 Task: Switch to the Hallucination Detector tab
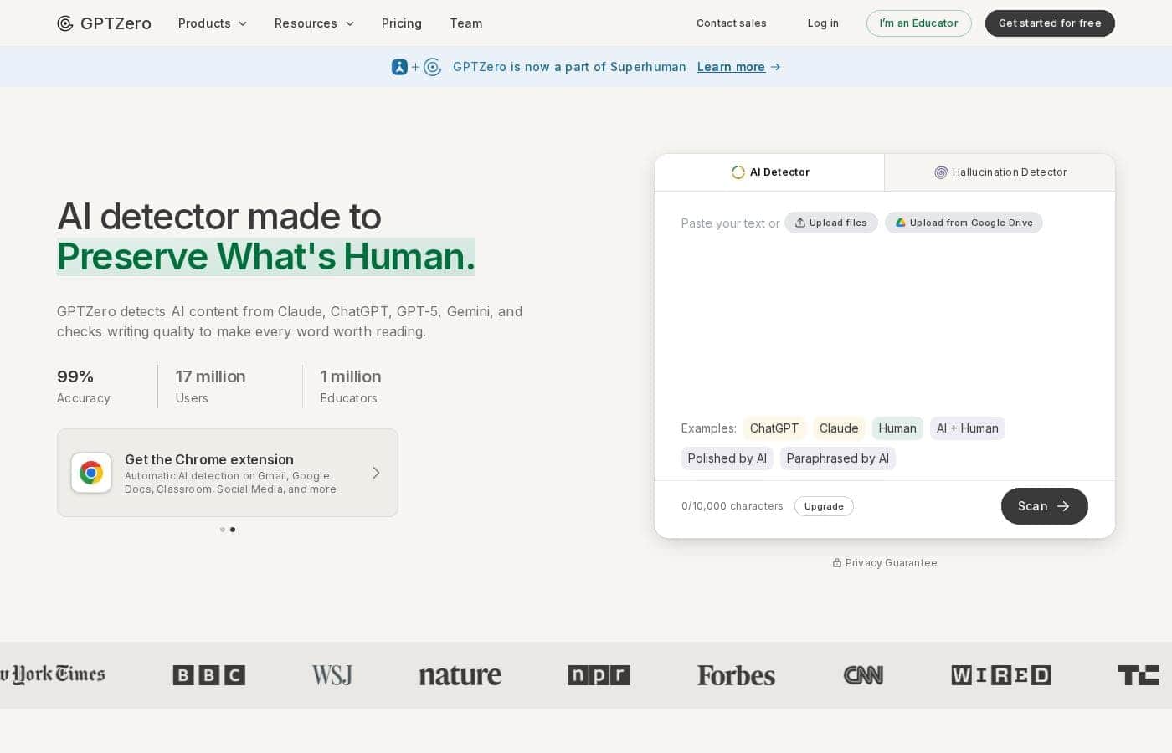1000,172
